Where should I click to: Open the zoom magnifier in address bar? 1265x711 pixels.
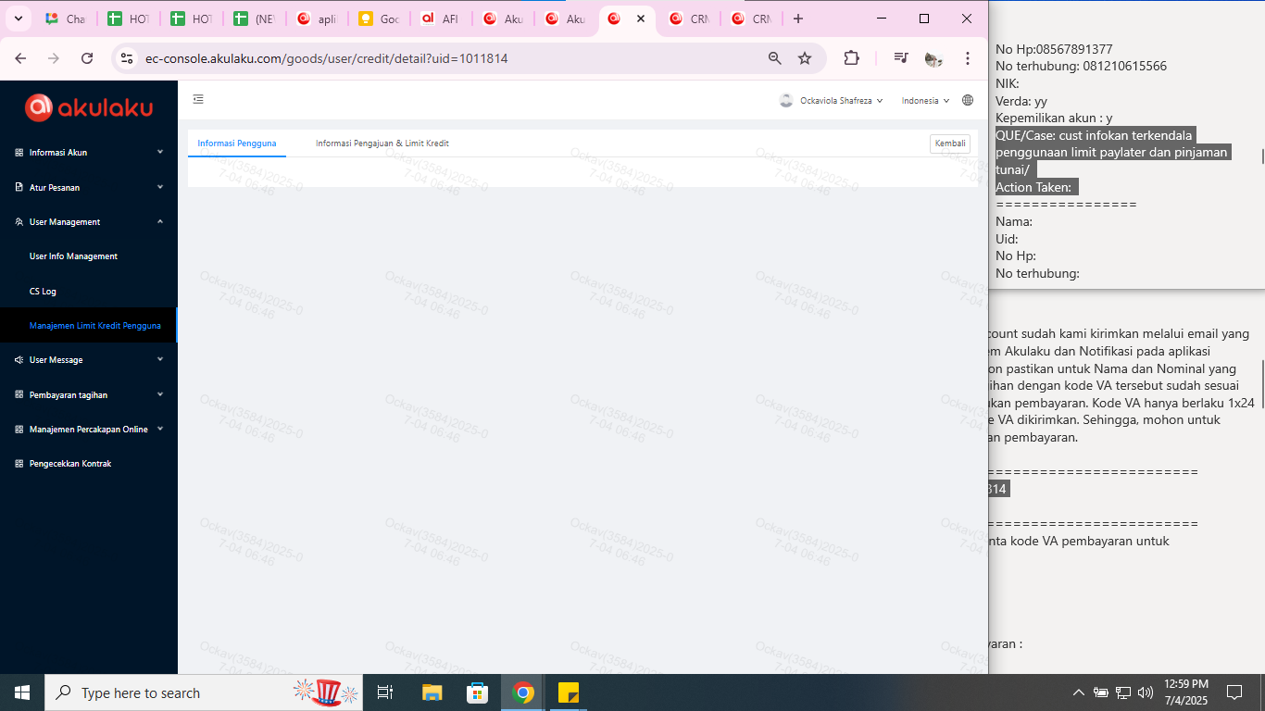click(775, 58)
